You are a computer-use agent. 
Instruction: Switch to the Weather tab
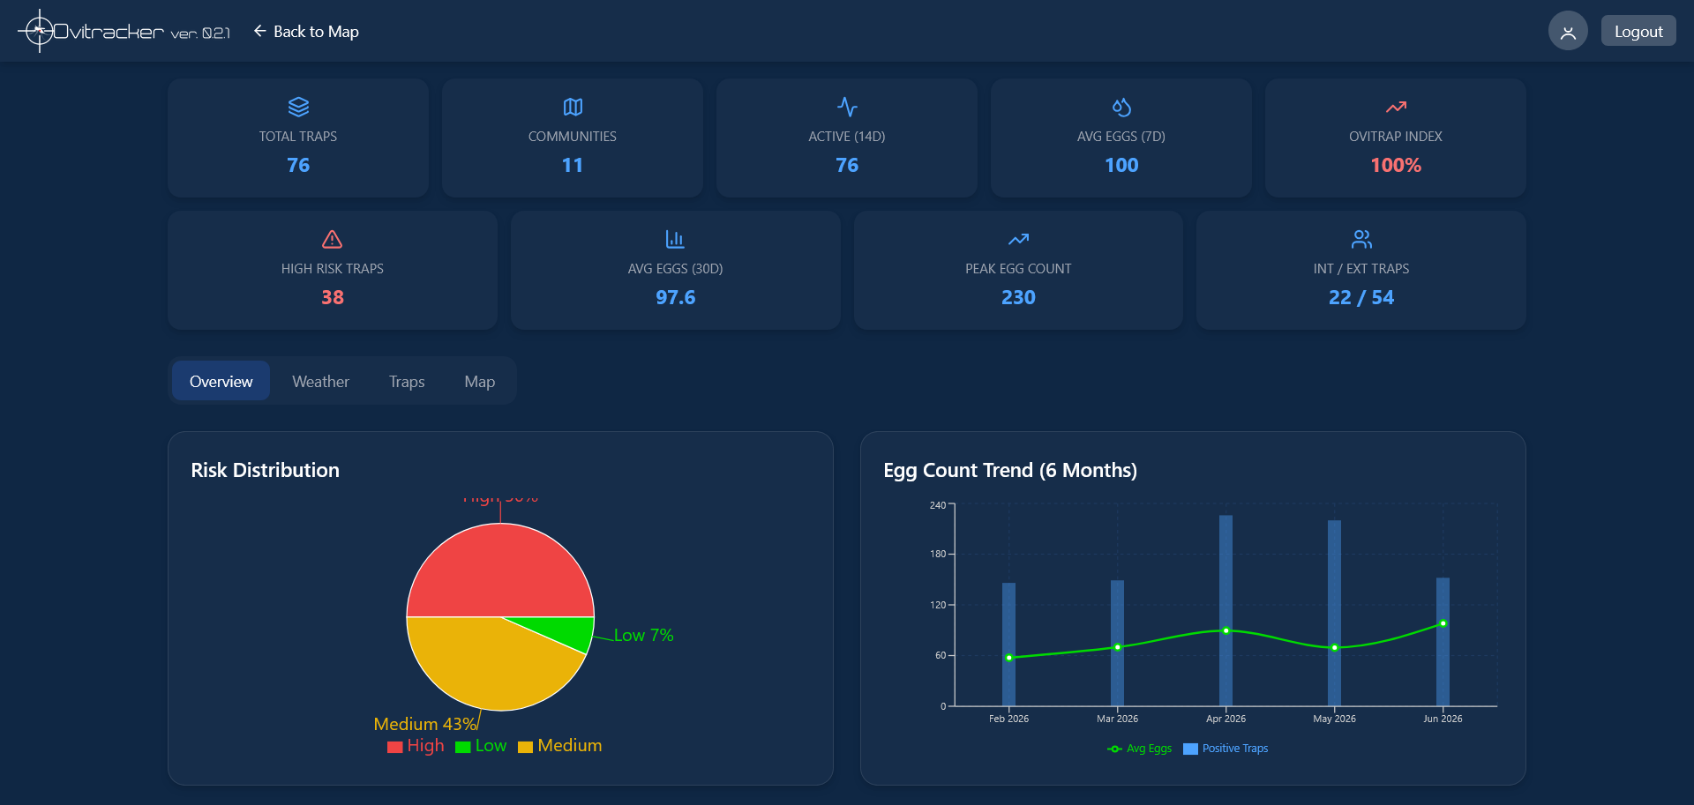(x=320, y=381)
